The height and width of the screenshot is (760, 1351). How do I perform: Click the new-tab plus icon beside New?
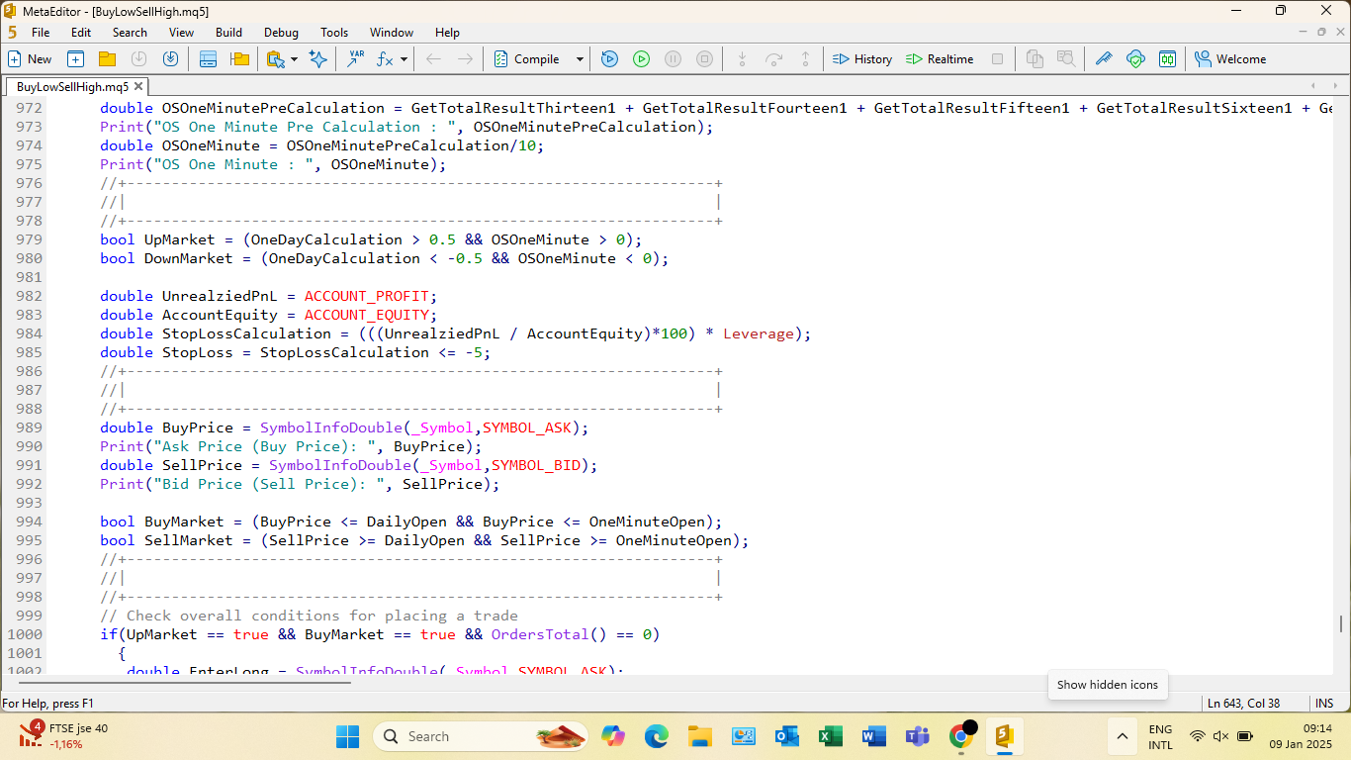tap(75, 59)
